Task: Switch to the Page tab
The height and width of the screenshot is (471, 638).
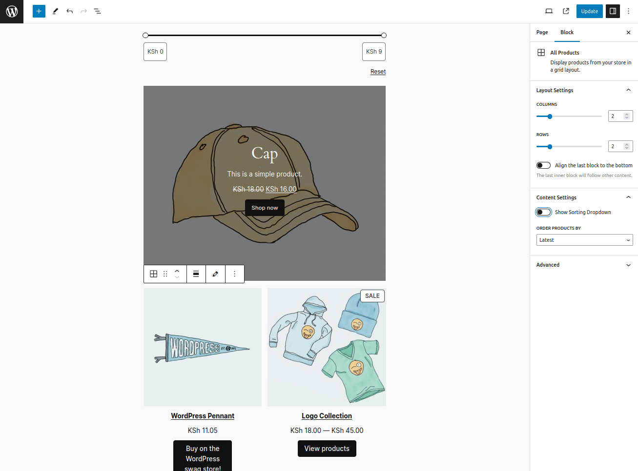Action: [542, 32]
